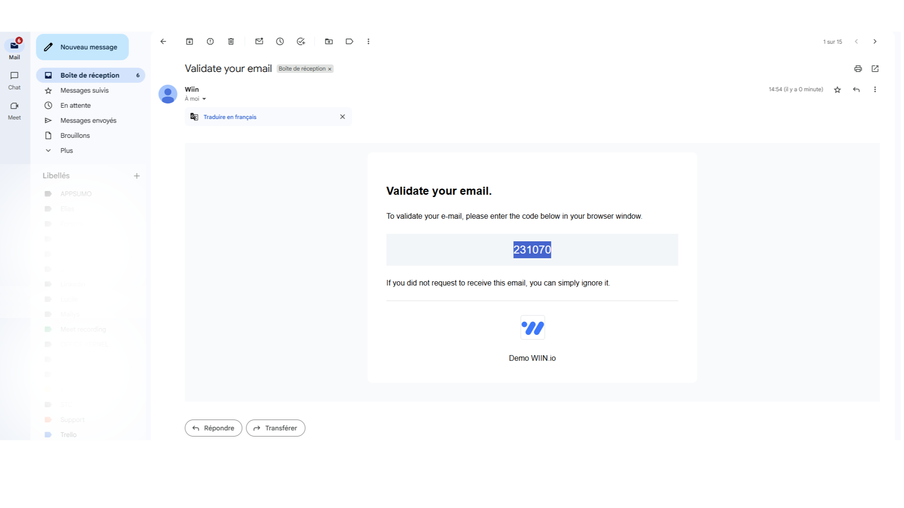Viewport: 904px width, 508px height.
Task: Open the labels icon in the toolbar
Action: click(x=349, y=41)
